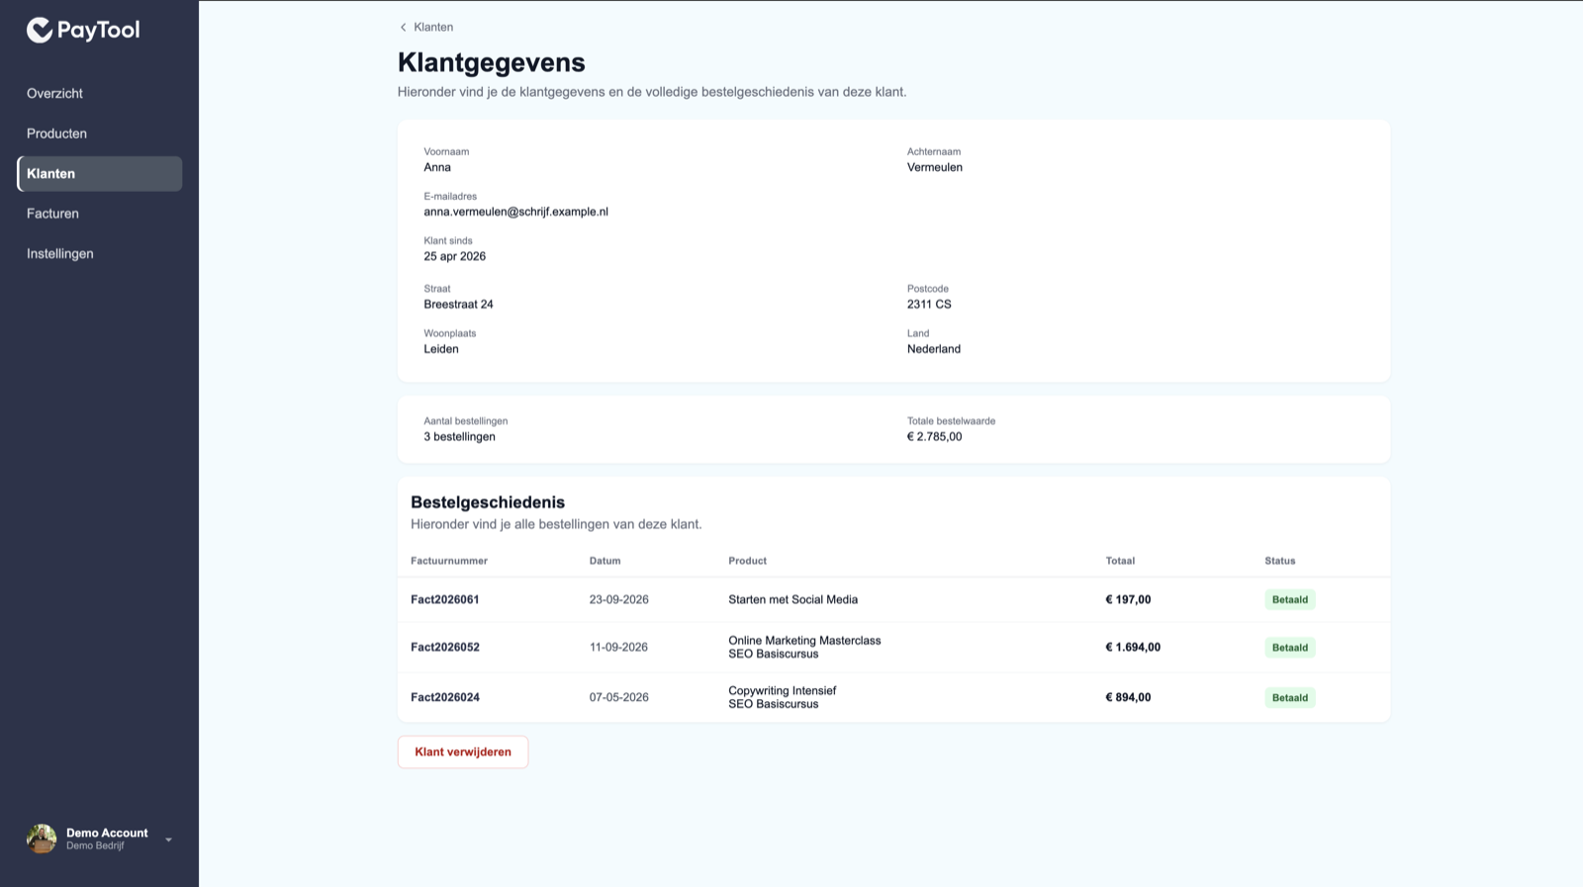Click the Datum column header
1583x887 pixels.
point(605,561)
